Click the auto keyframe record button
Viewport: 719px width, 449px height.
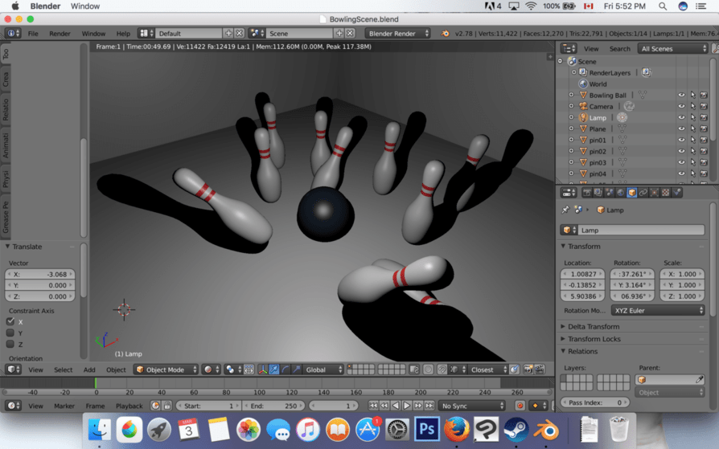520,406
